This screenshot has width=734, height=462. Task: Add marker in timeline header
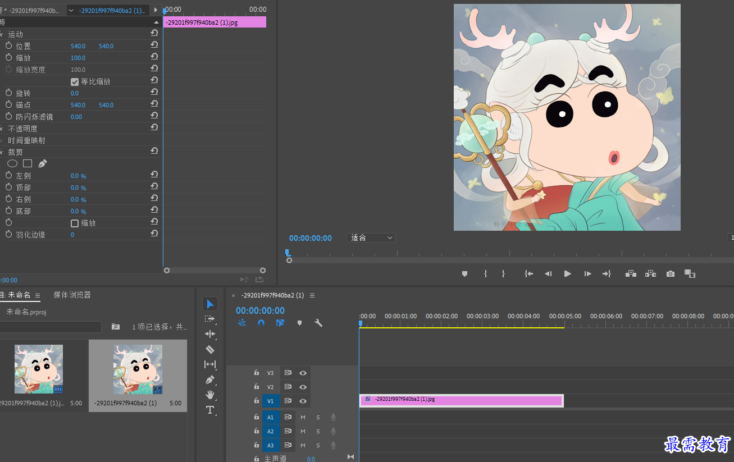[299, 323]
